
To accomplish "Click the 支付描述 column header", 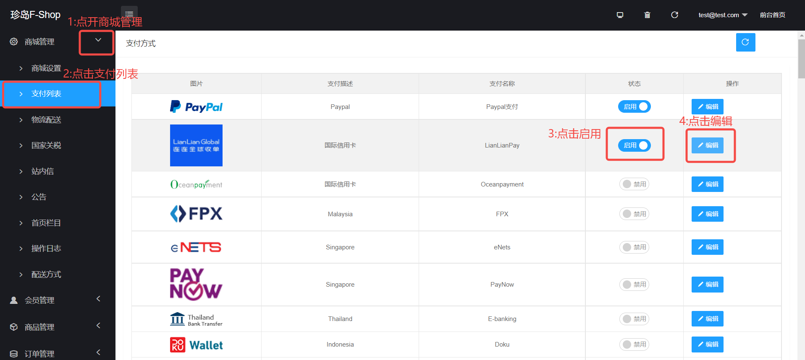I will pyautogui.click(x=340, y=84).
